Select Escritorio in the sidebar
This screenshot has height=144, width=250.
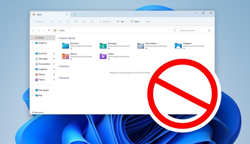[x=43, y=54]
